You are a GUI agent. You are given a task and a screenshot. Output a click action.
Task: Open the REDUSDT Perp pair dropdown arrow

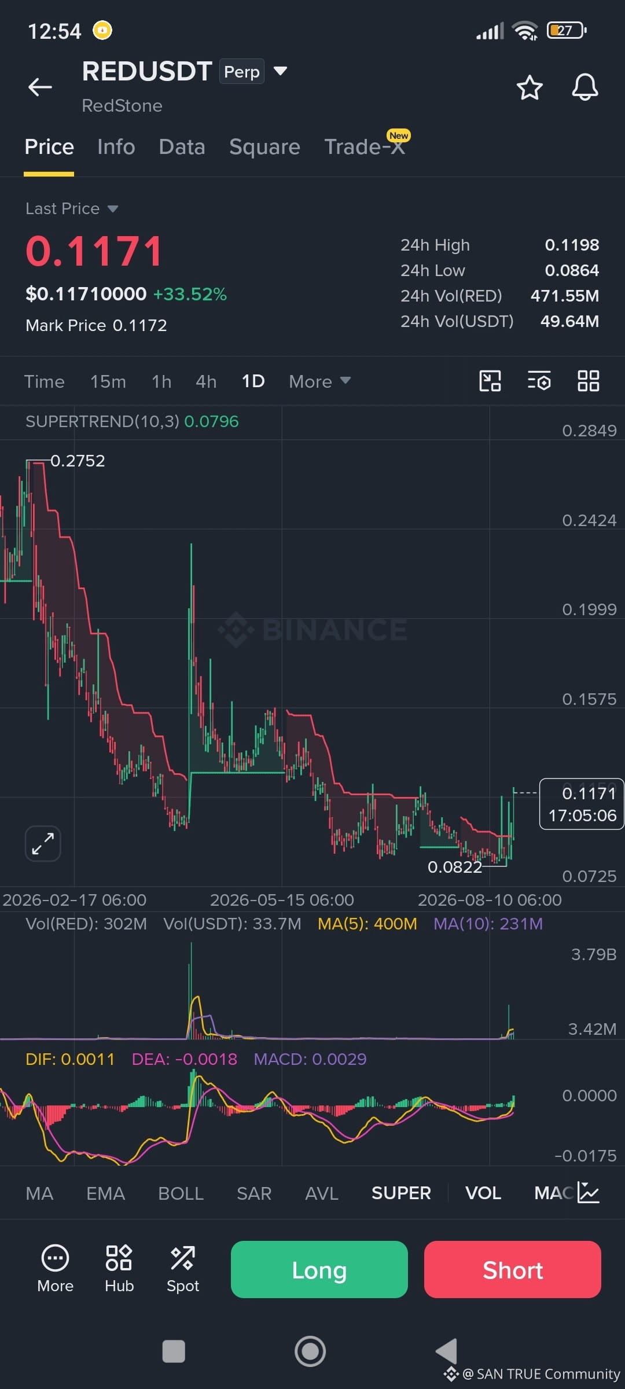280,71
